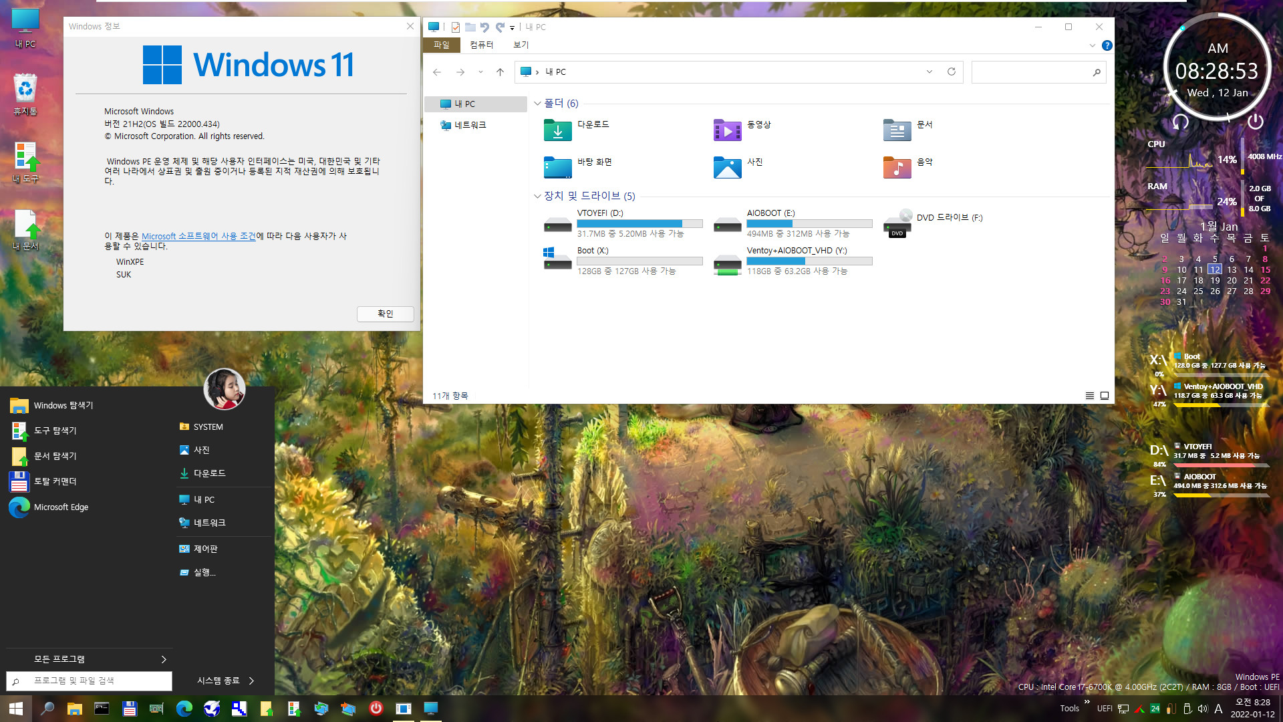Select the AIOBOOT (E:) drive
The height and width of the screenshot is (722, 1283).
pyautogui.click(x=793, y=223)
